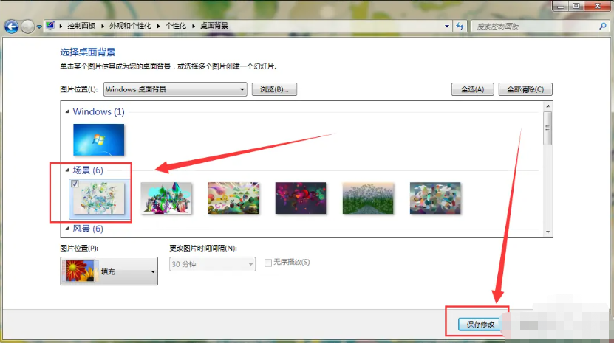
Task: Click the wallpaper list scroll up arrow
Action: click(x=548, y=106)
